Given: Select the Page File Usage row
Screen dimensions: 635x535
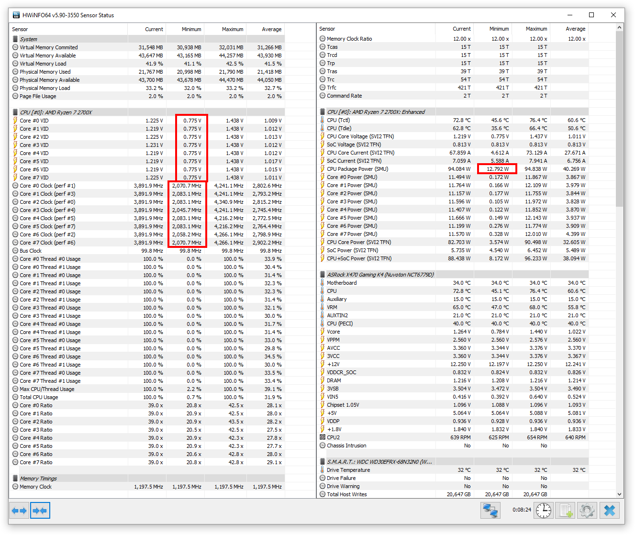Looking at the screenshot, I should pyautogui.click(x=147, y=96).
